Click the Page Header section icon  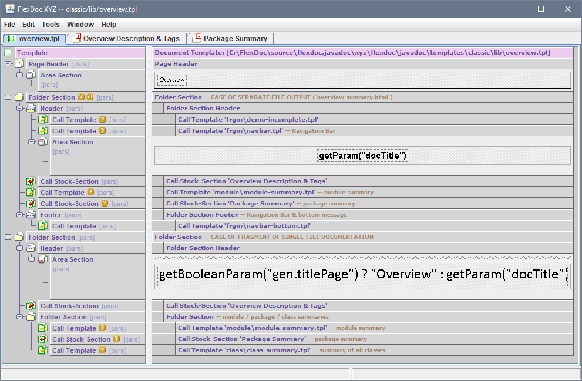click(19, 64)
